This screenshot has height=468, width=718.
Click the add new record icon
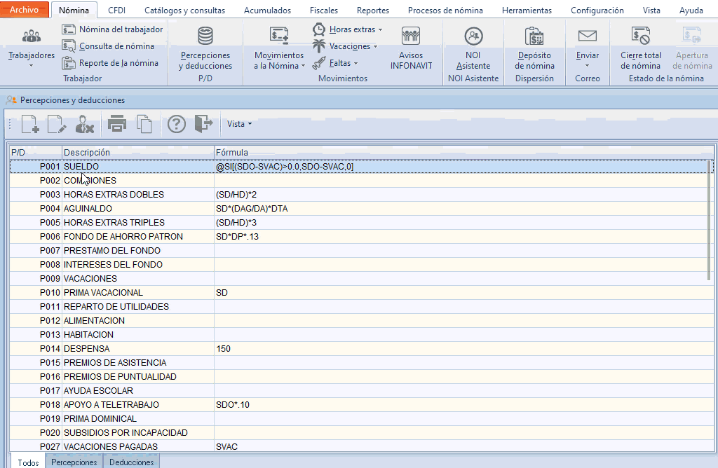point(30,124)
